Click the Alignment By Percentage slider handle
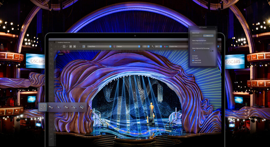 [x=194, y=51]
